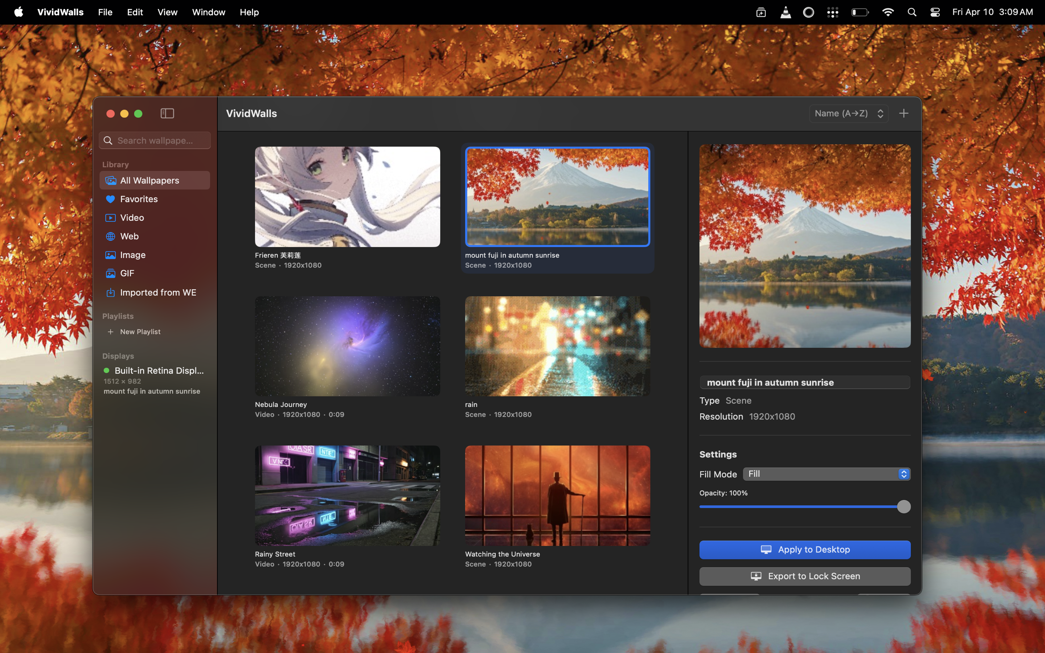The width and height of the screenshot is (1045, 653).
Task: Open the Name (A→Z) sort dropdown
Action: [849, 113]
